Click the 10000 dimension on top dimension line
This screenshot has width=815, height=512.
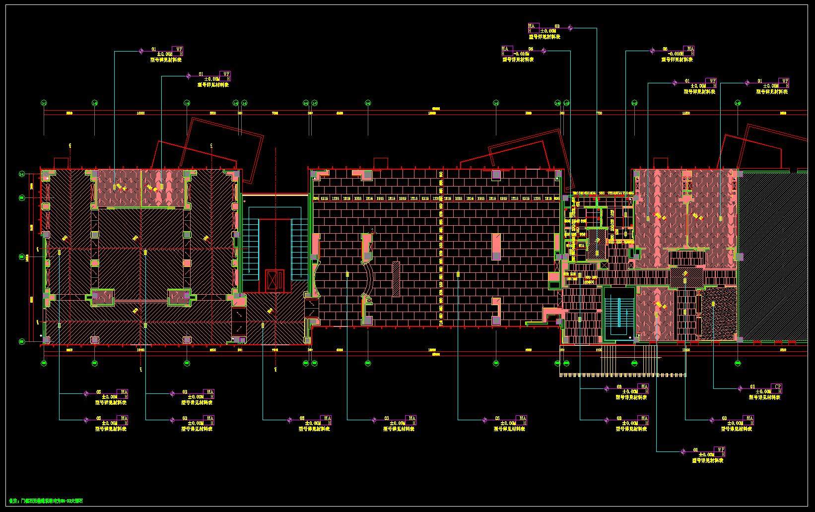(x=140, y=114)
